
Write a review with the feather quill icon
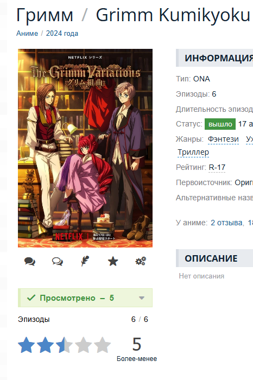pos(85,261)
